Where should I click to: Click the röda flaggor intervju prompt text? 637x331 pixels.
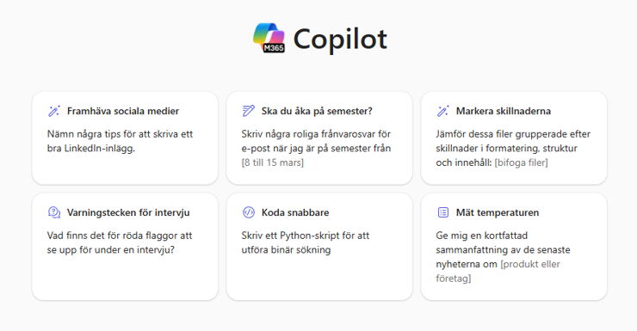click(120, 242)
